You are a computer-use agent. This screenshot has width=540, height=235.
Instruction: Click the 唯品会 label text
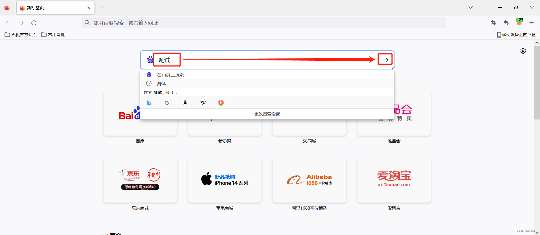(394, 141)
